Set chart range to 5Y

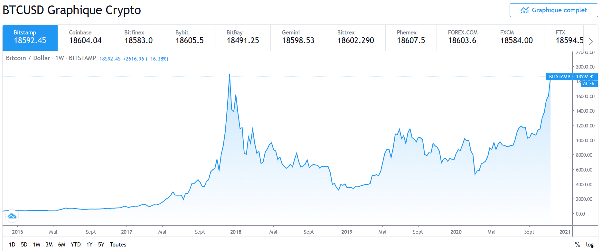pos(101,245)
